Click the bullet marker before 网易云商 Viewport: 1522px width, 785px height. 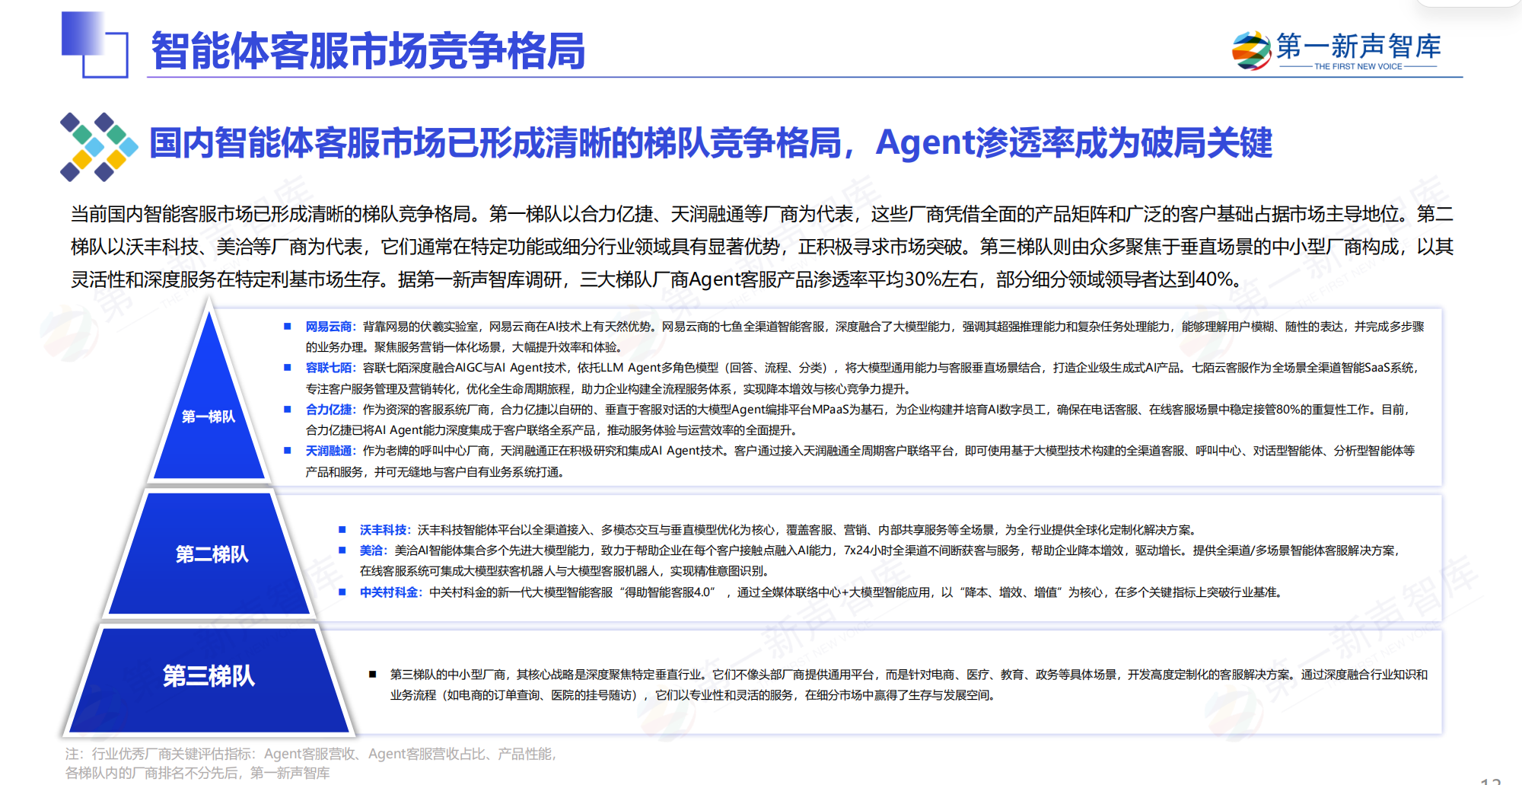coord(287,327)
